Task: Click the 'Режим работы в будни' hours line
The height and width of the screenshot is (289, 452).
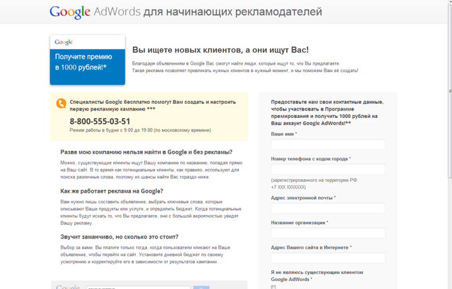Action: point(140,130)
